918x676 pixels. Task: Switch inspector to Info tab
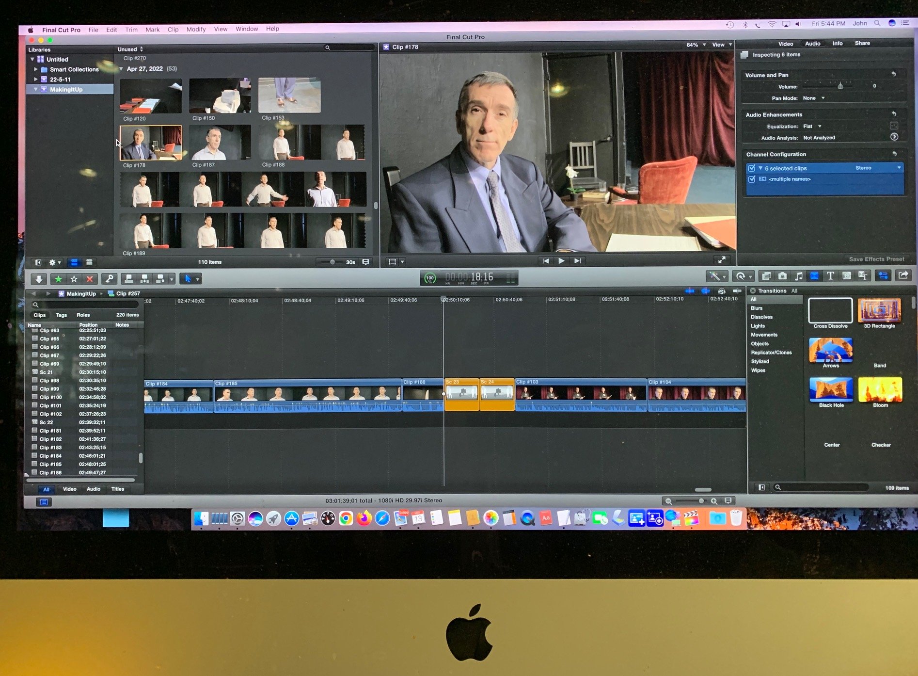coord(838,43)
